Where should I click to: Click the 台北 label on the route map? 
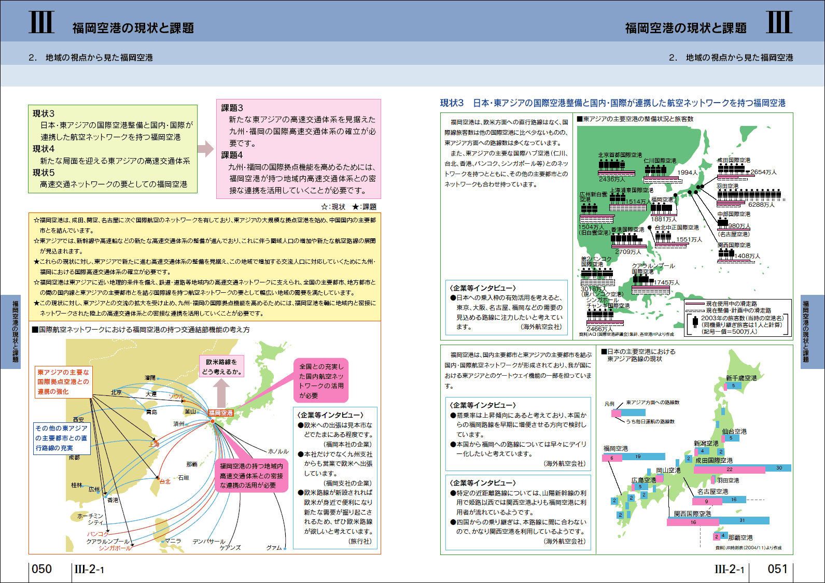[165, 481]
